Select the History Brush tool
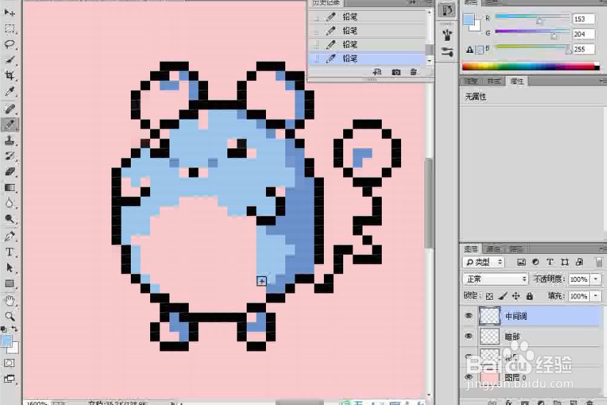This screenshot has height=405, width=607. (x=9, y=156)
